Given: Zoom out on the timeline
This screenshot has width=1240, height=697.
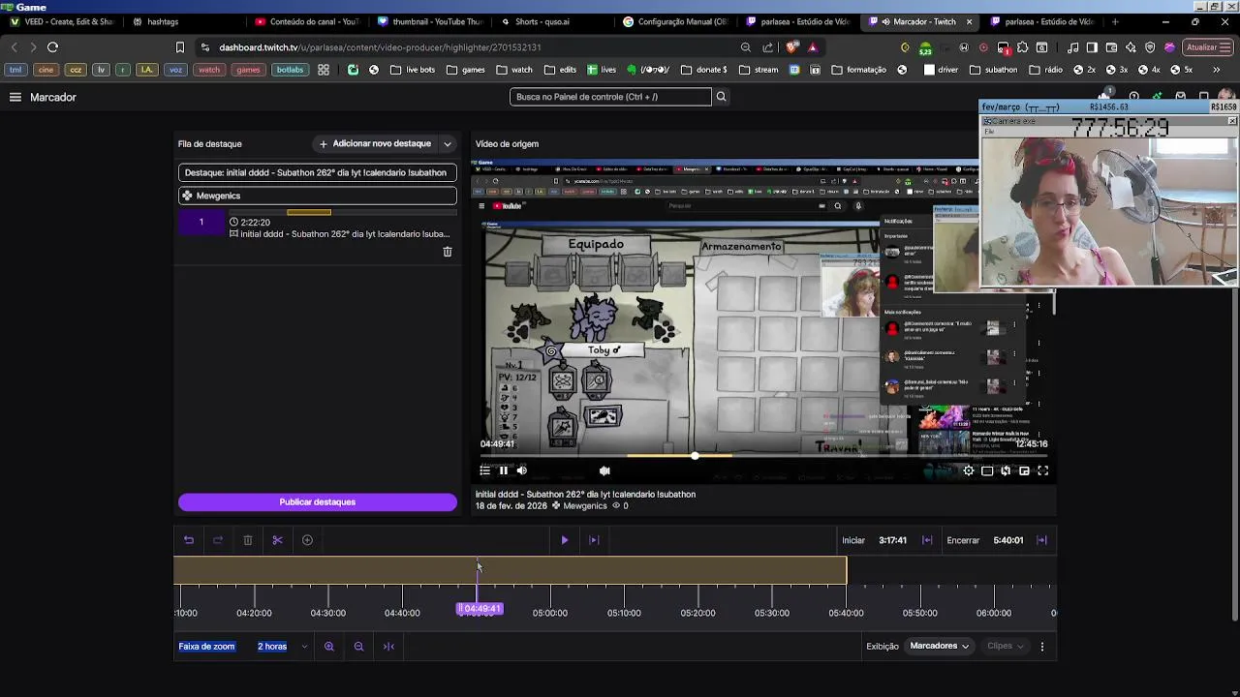Looking at the screenshot, I should pyautogui.click(x=358, y=647).
